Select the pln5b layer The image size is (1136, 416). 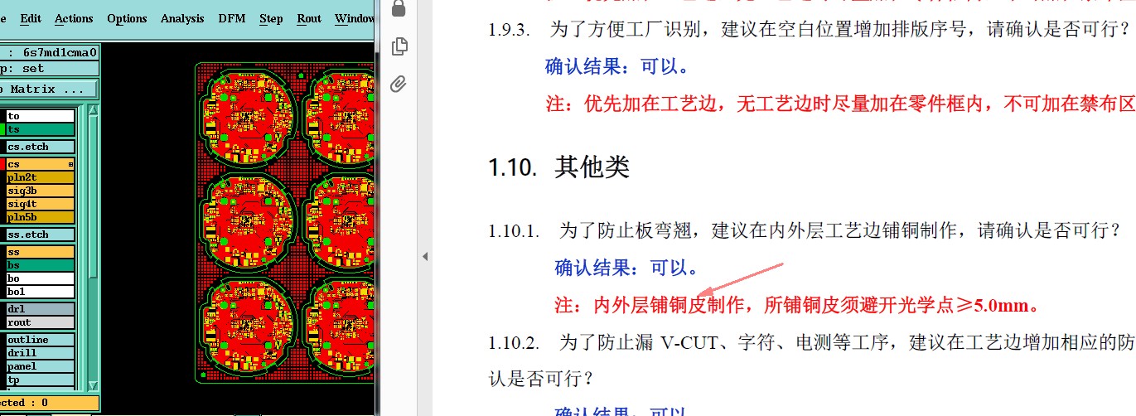tap(41, 217)
